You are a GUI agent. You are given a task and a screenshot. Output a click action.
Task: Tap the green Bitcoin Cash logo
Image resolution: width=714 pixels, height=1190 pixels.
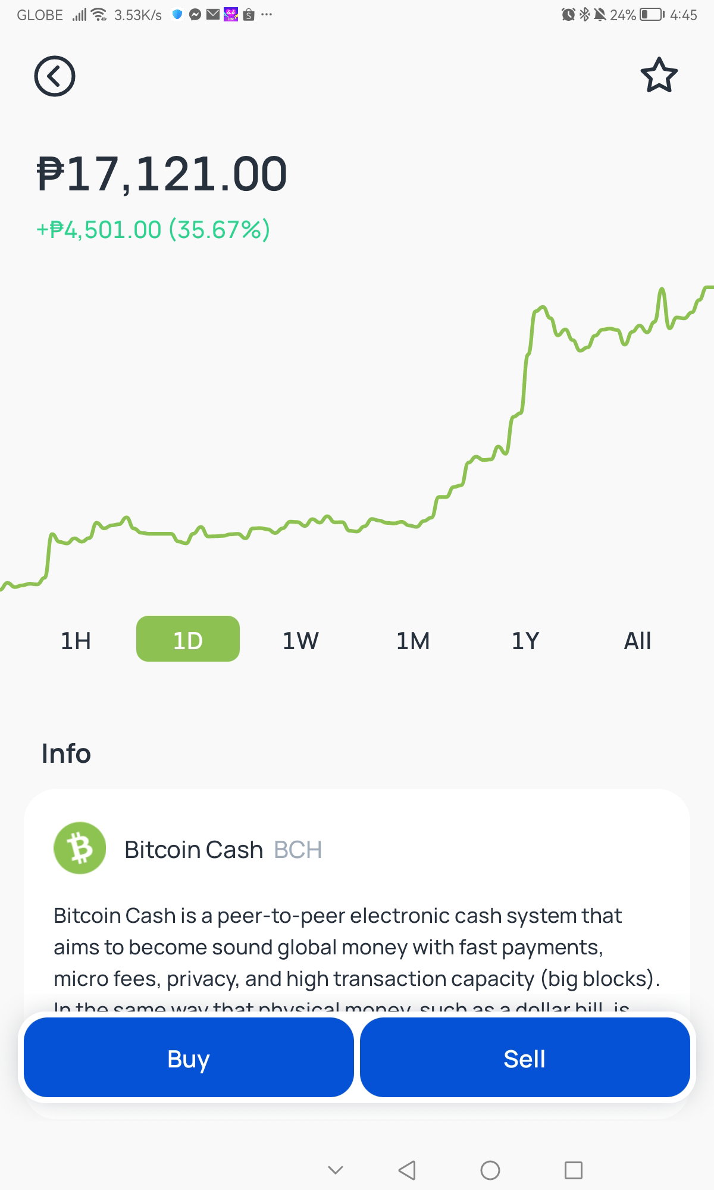[x=80, y=848]
